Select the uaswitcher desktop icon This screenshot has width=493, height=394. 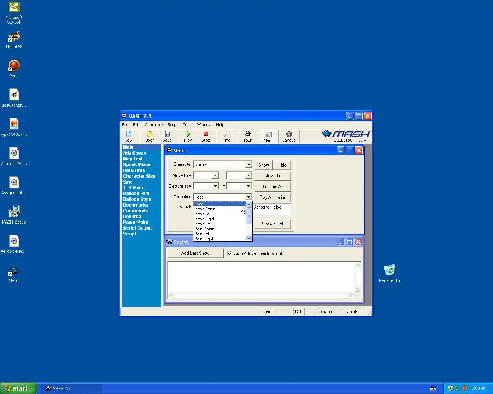pos(14,98)
